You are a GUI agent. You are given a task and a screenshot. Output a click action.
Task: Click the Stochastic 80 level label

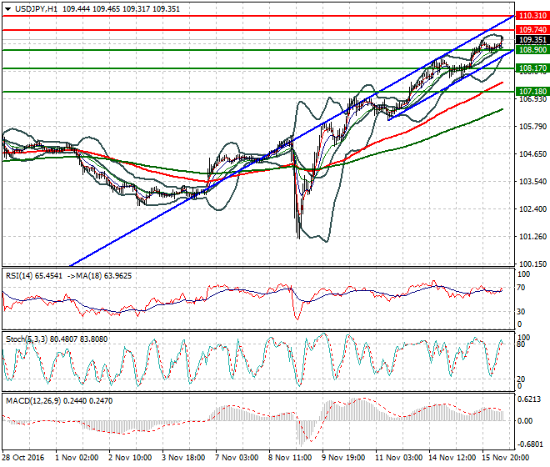tap(521, 344)
